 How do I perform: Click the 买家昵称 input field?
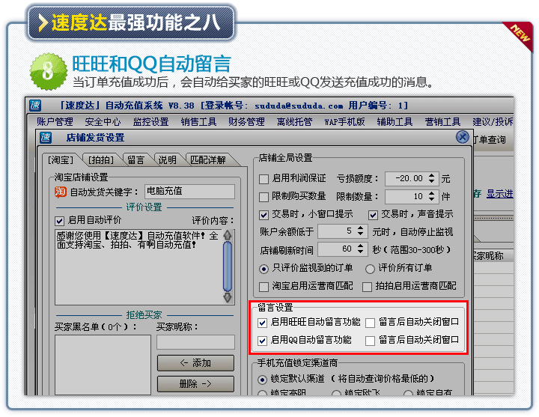195,342
